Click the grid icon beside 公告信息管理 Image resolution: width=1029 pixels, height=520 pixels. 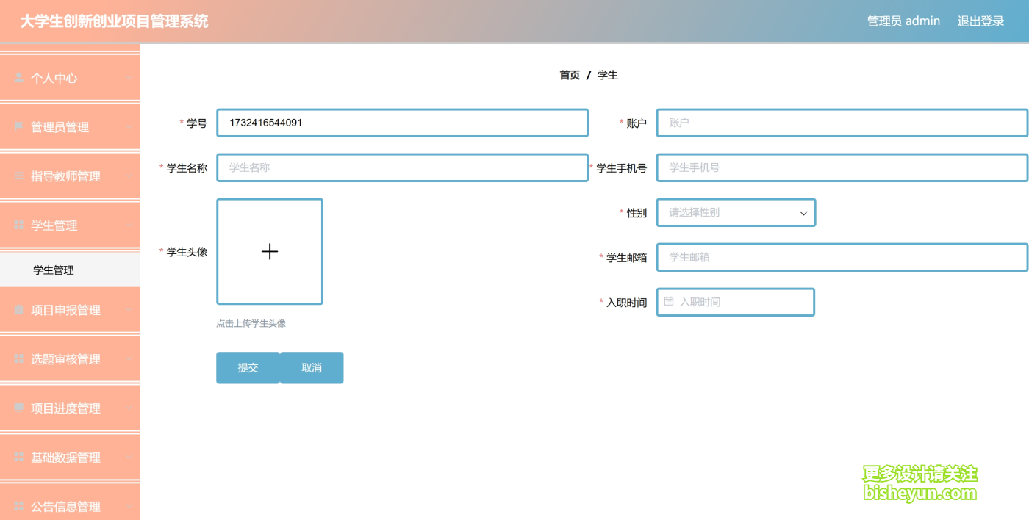pyautogui.click(x=19, y=507)
